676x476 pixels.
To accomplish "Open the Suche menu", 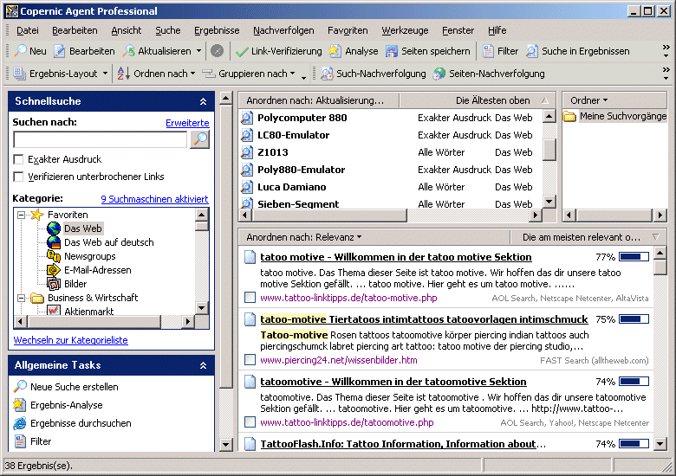I will pyautogui.click(x=168, y=30).
